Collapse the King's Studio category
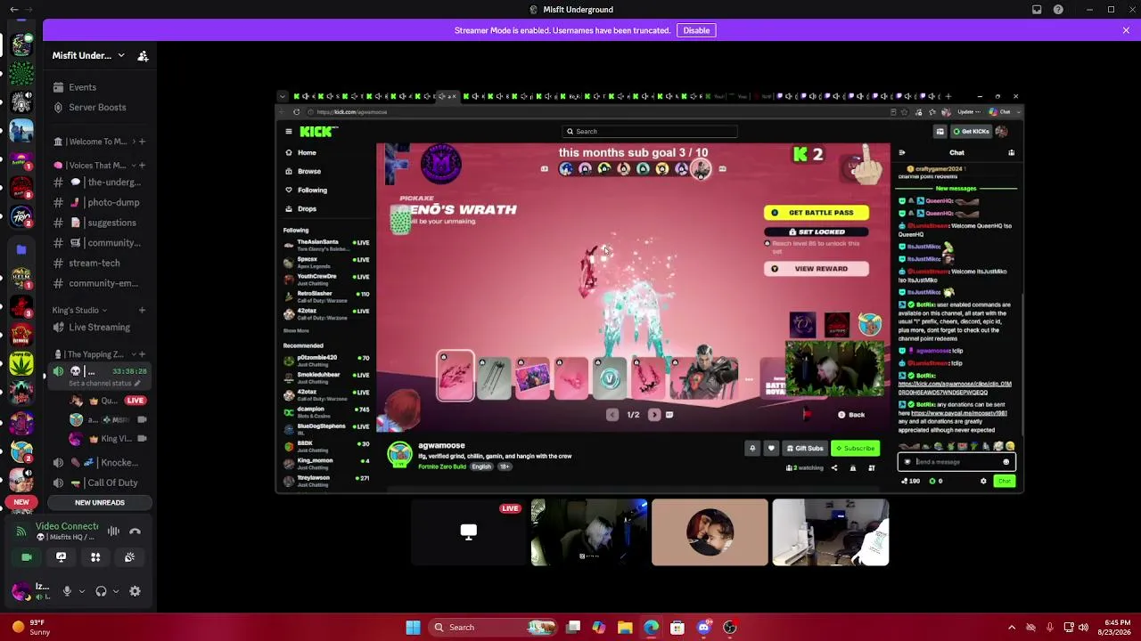Viewport: 1141px width, 641px height. (78, 311)
